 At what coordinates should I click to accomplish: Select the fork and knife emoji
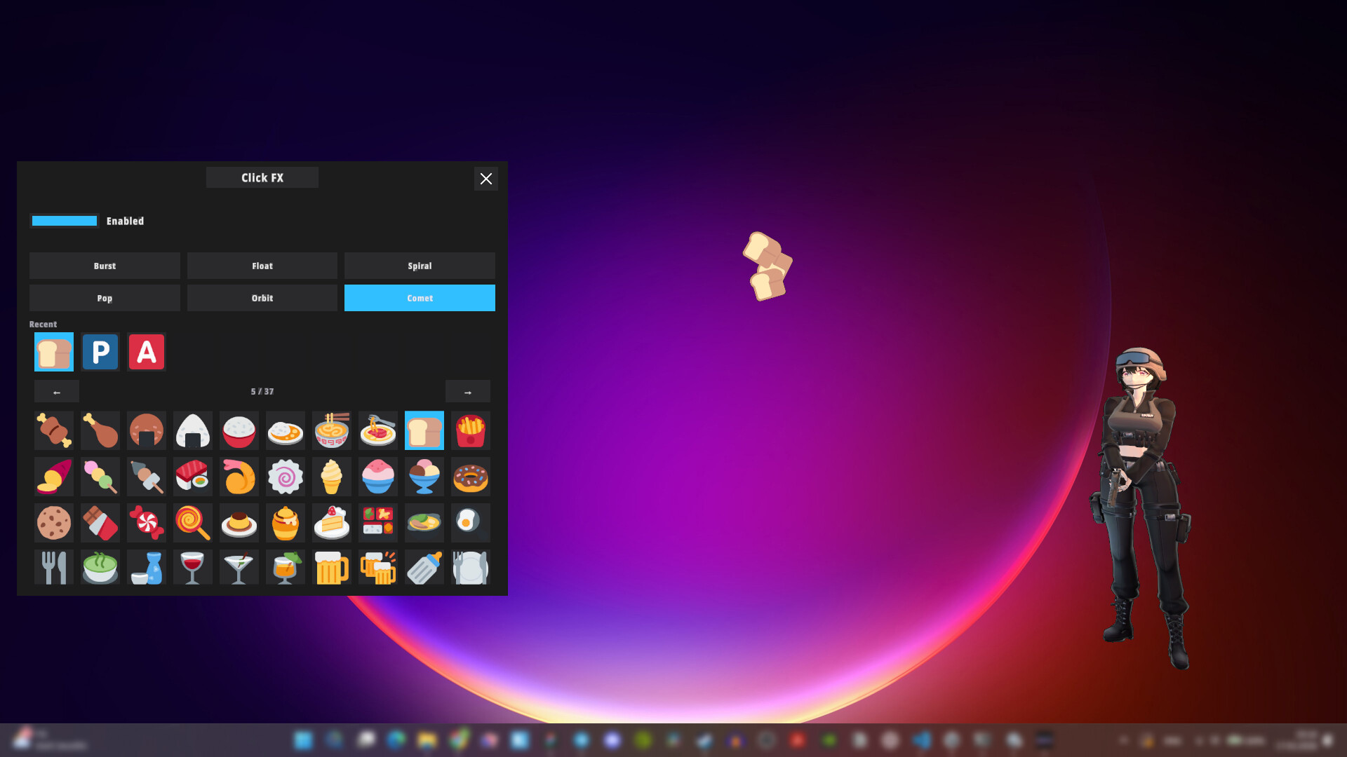[53, 568]
